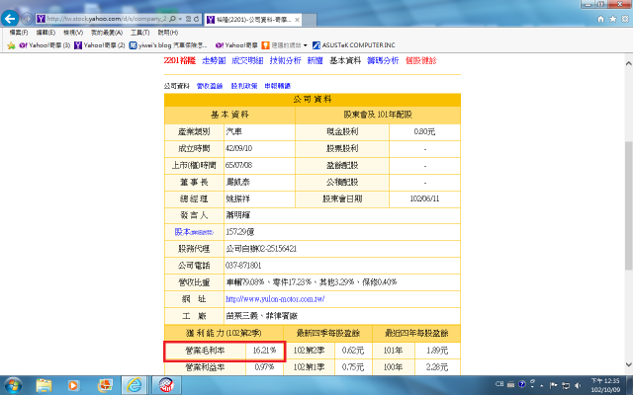Open the ASUSTeK COMPUTER INC favorite
The height and width of the screenshot is (395, 633).
(x=354, y=45)
